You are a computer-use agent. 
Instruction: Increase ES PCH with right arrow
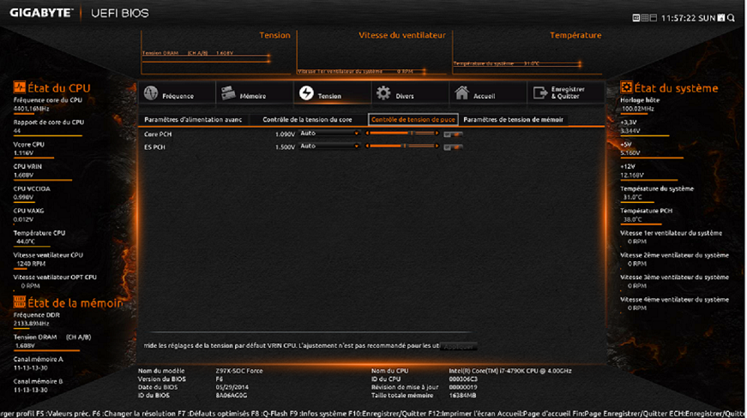tap(437, 146)
